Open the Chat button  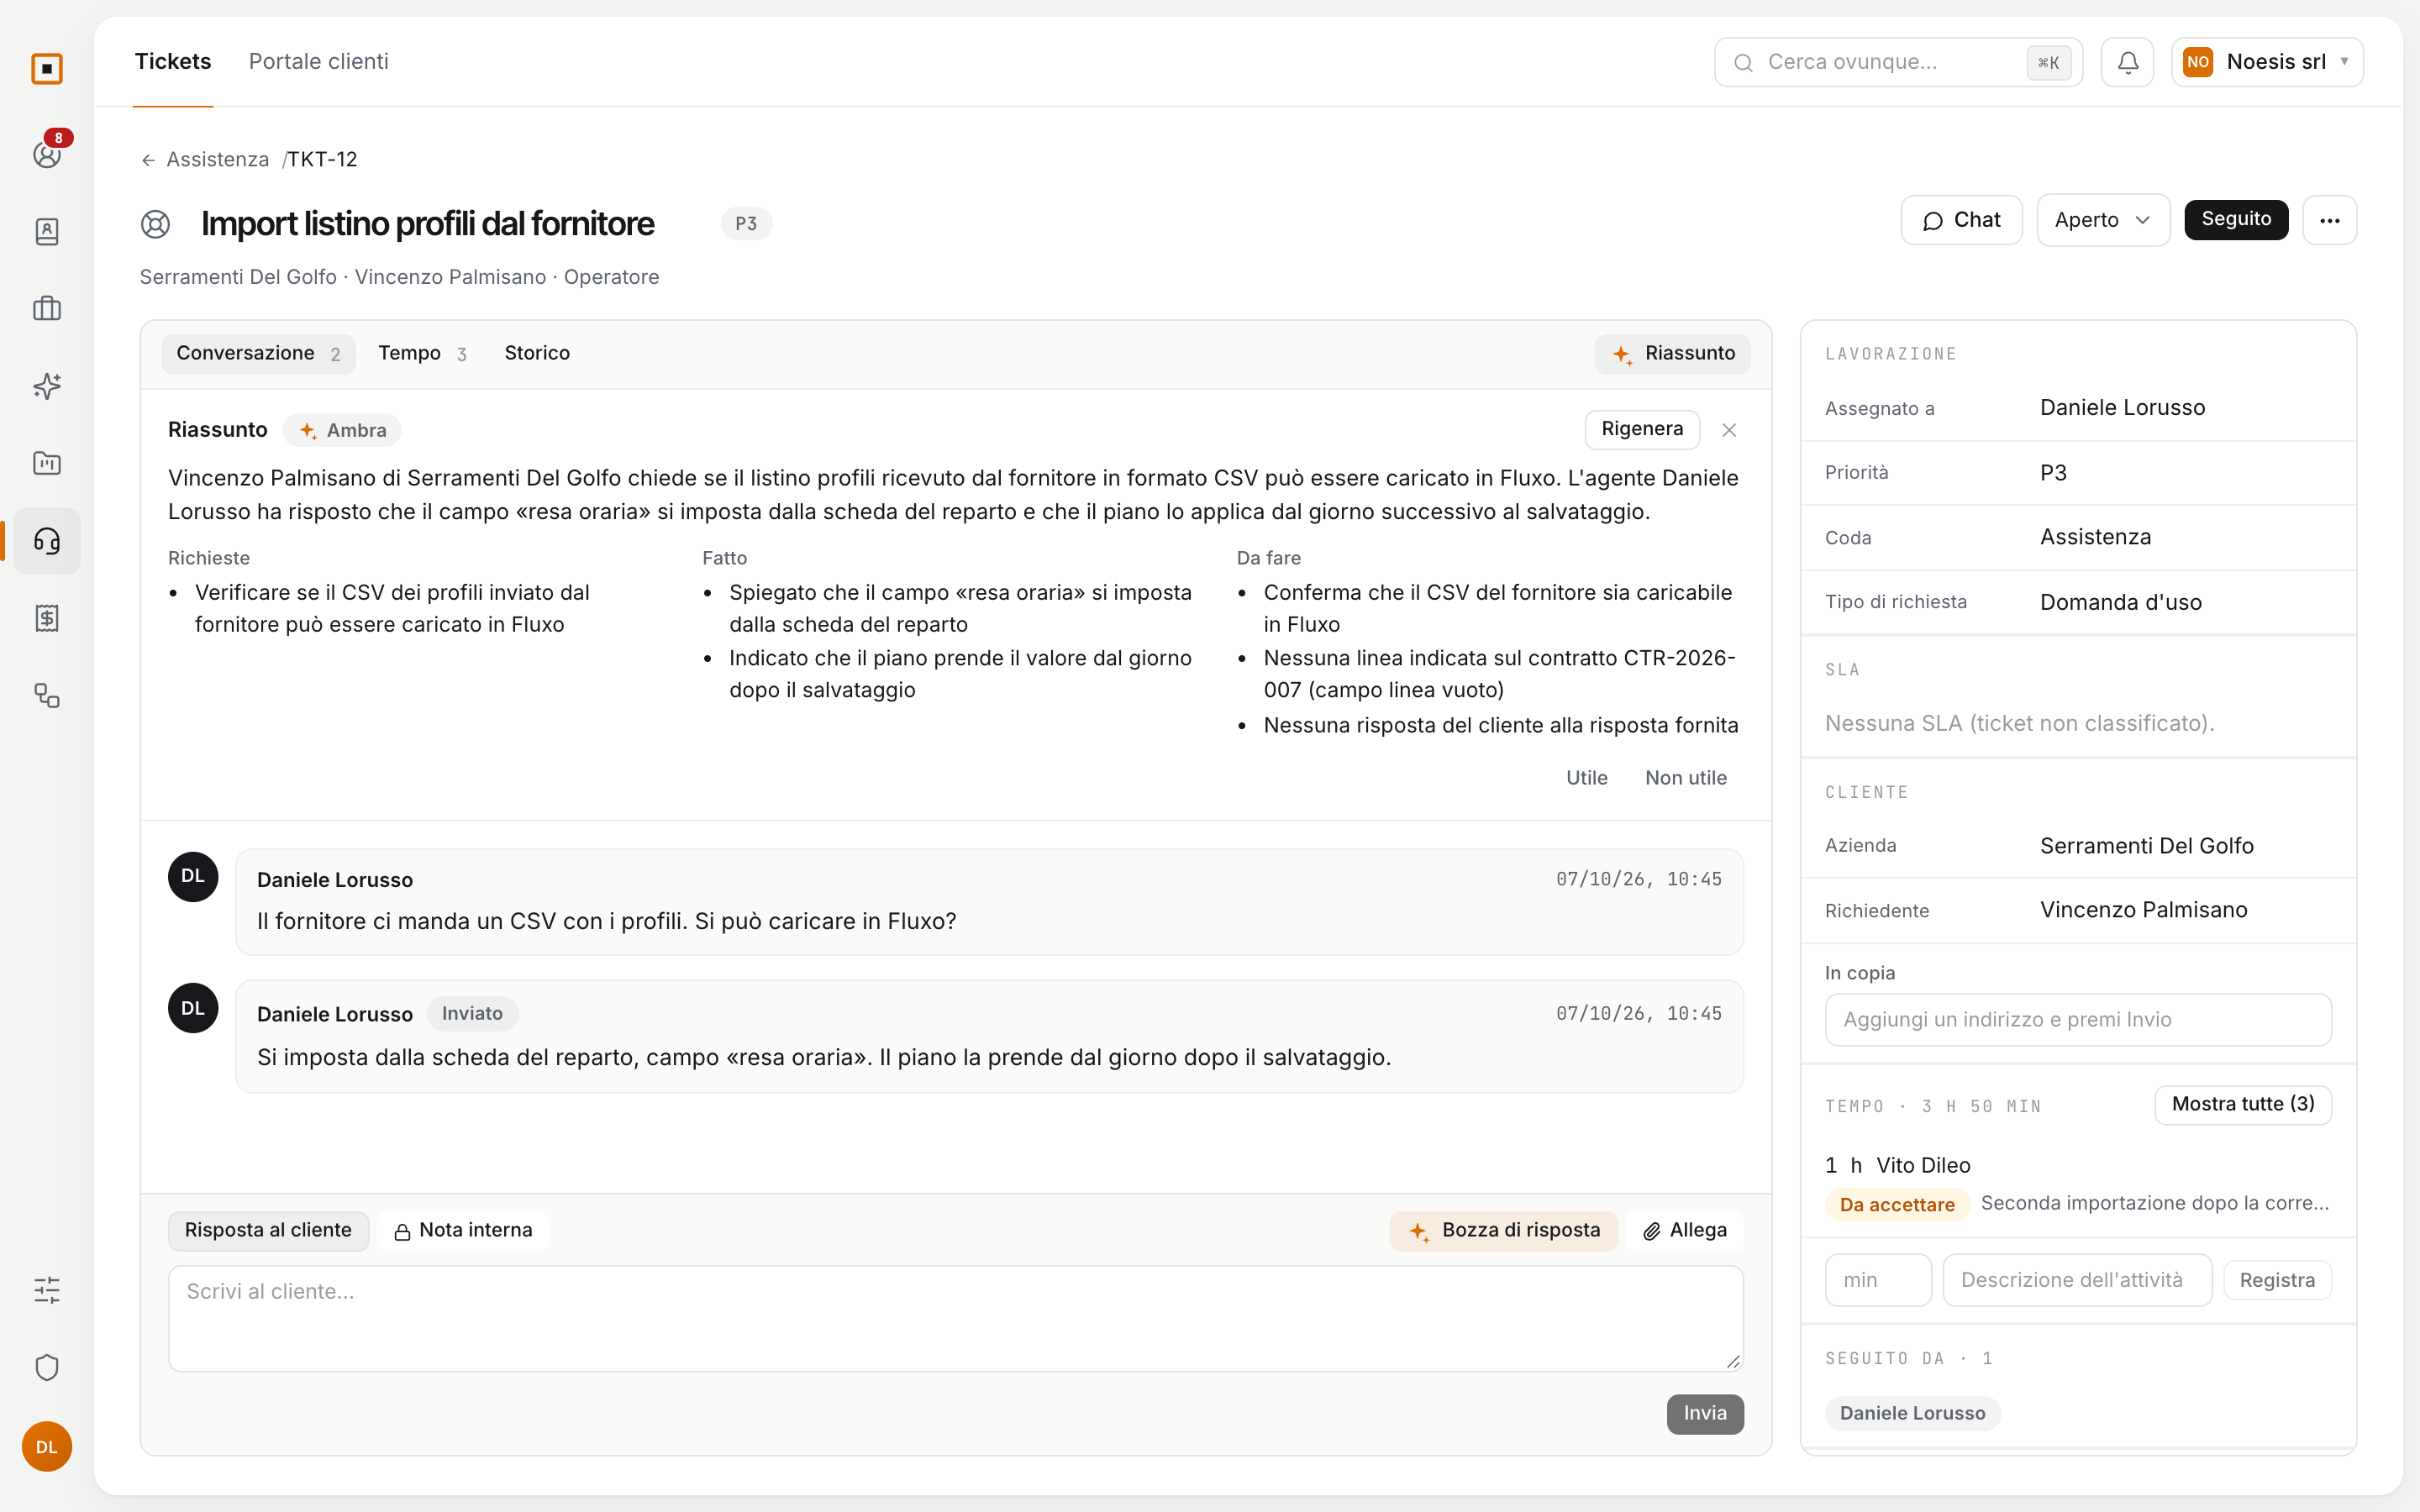point(1961,220)
